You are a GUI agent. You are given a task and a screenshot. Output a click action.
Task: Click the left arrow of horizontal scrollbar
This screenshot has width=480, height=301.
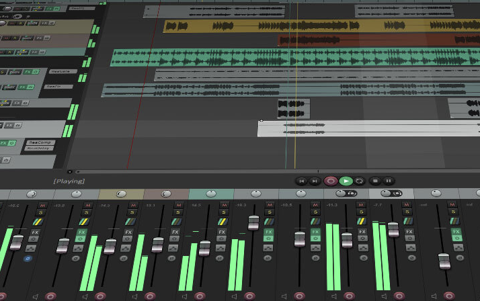coord(69,171)
